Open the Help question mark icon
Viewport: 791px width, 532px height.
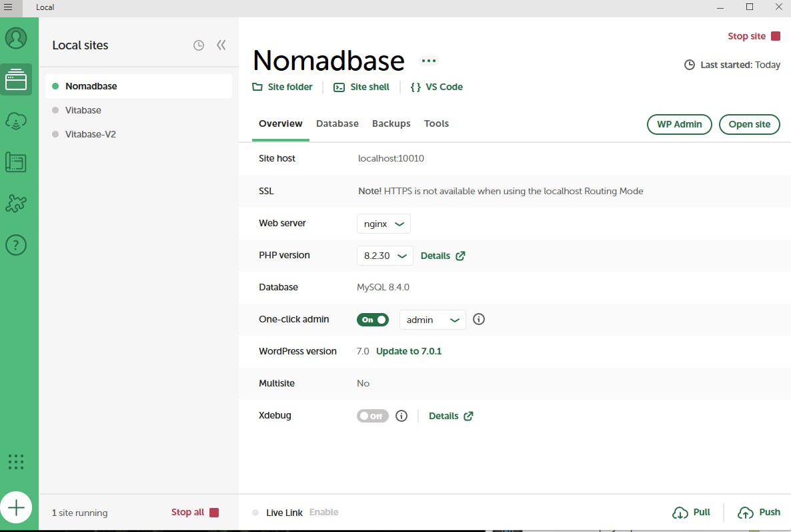click(15, 245)
